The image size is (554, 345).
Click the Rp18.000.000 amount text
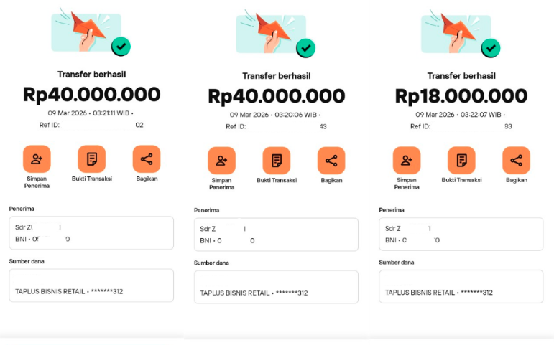(x=461, y=96)
